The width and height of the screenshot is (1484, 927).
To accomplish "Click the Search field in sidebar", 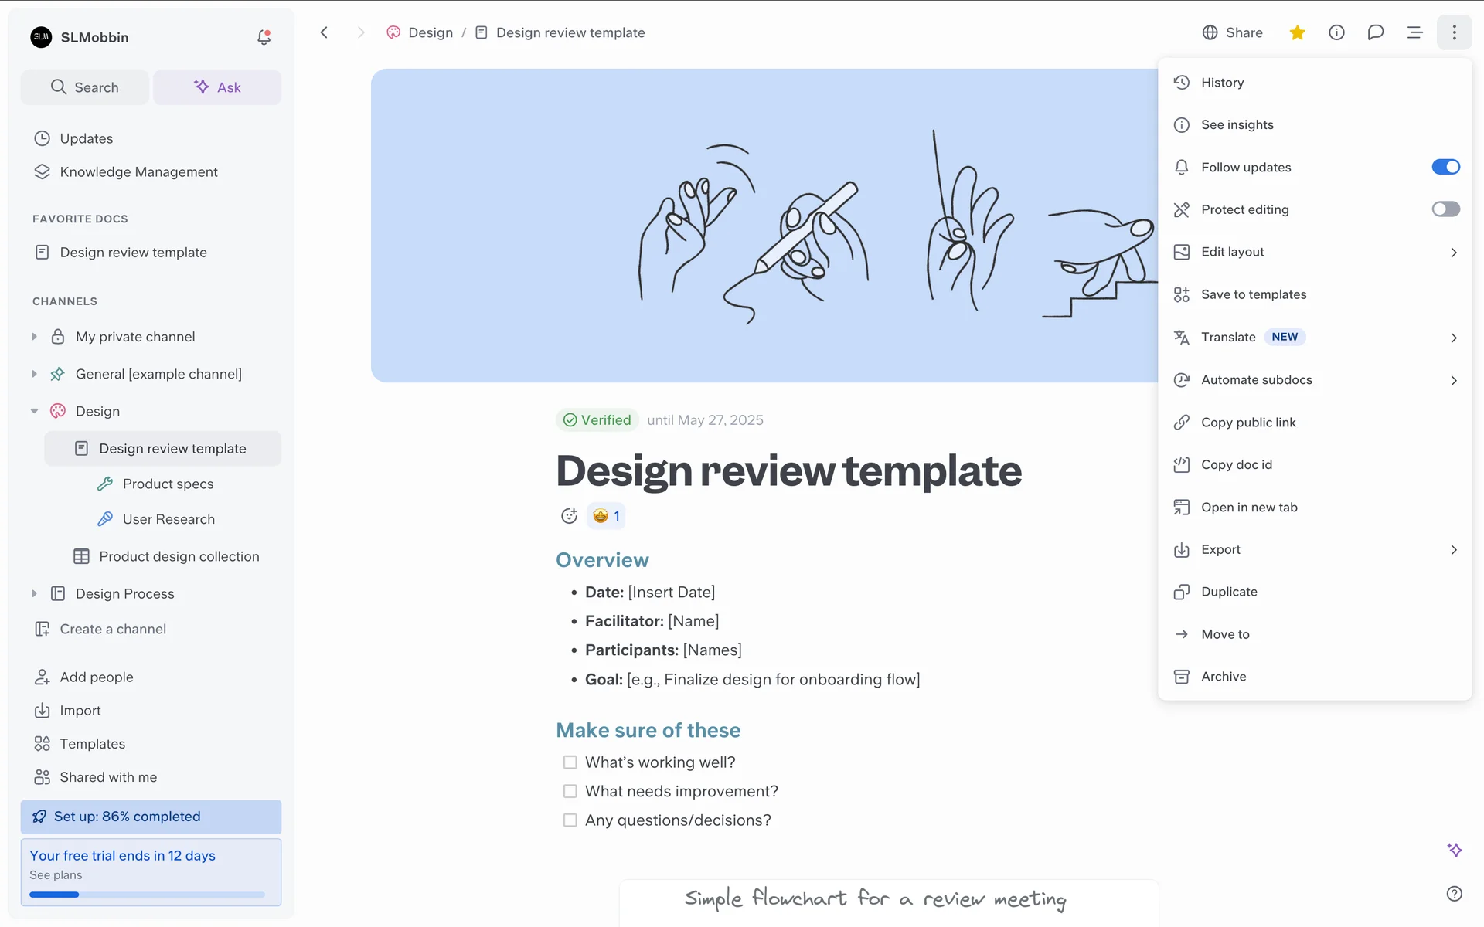I will [x=85, y=87].
